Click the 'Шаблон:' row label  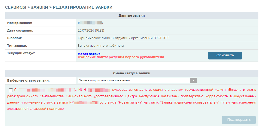click(14, 38)
